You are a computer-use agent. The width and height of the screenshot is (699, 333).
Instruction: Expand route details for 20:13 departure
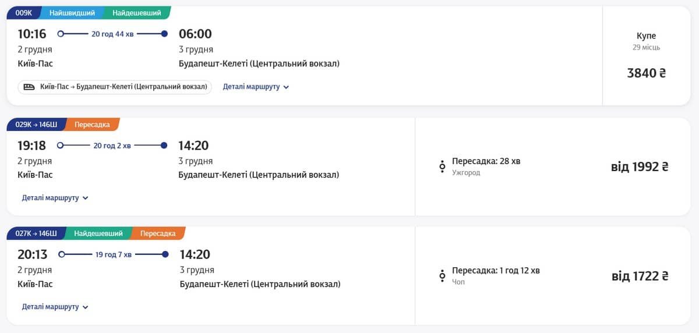coord(55,307)
